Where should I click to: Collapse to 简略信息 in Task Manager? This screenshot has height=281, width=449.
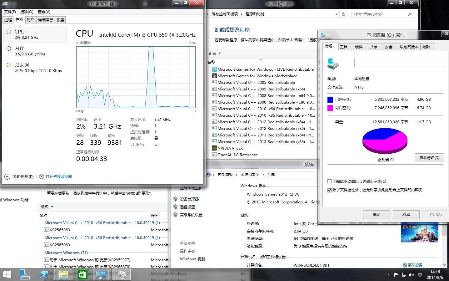click(x=19, y=176)
